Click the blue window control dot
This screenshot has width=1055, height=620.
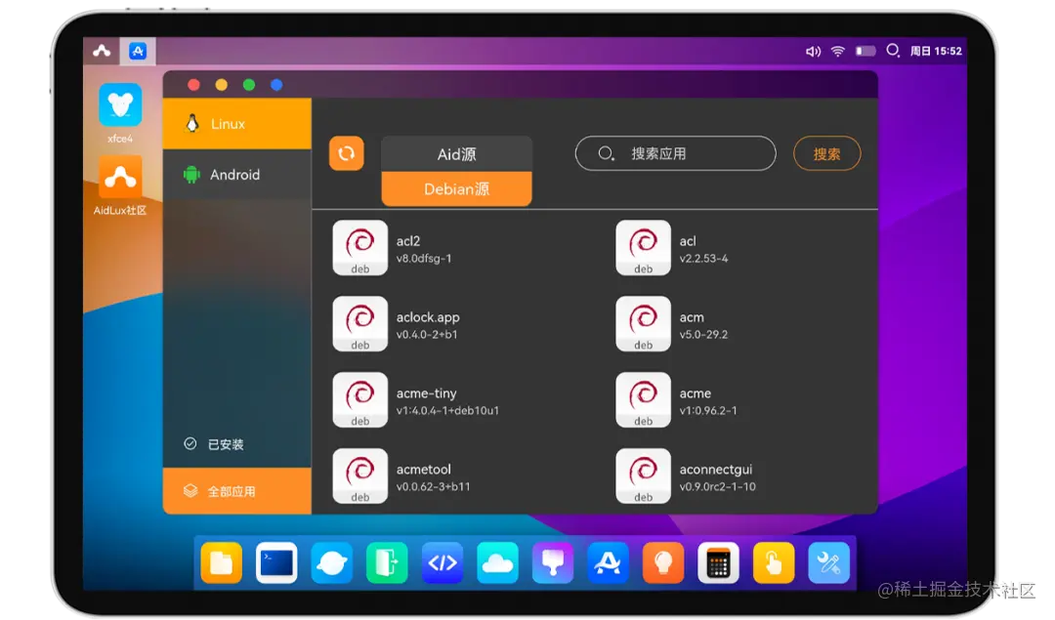coord(276,85)
